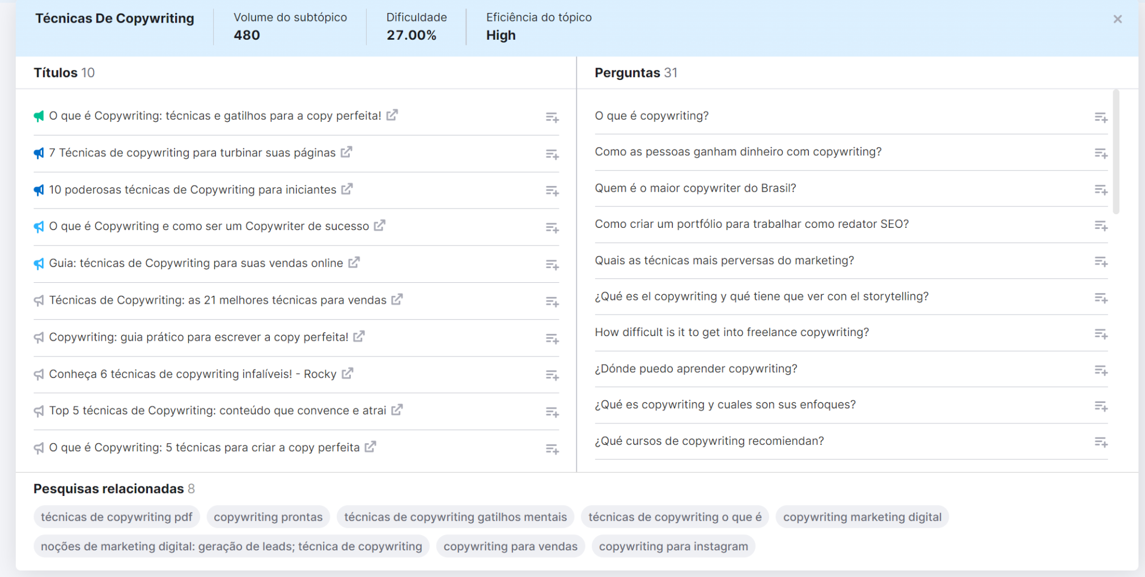Screen dimensions: 1145x577
Task: Add 'Quais as técnicas mais perversas' question to list
Action: click(1101, 261)
